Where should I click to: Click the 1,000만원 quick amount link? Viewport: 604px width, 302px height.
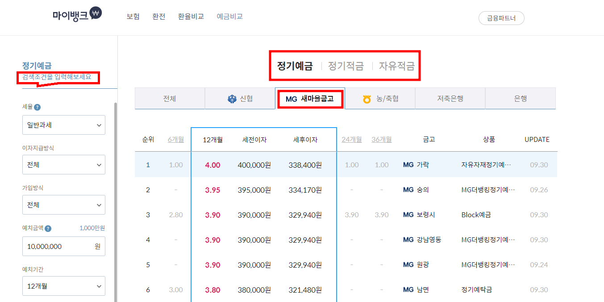[92, 228]
